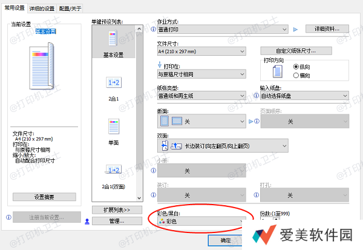Open the 装订 staple dropdown

click(201, 195)
